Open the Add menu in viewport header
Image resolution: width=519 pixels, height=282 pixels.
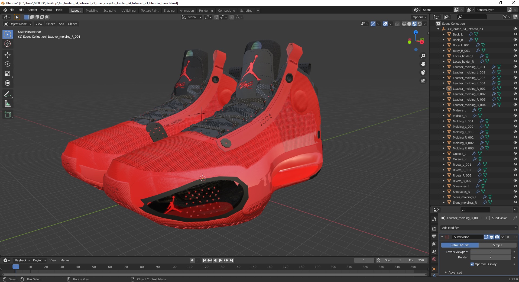click(61, 24)
